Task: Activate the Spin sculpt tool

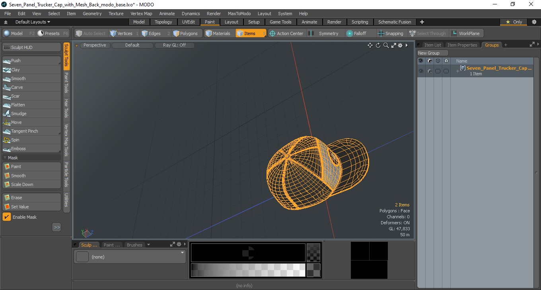Action: (x=31, y=140)
